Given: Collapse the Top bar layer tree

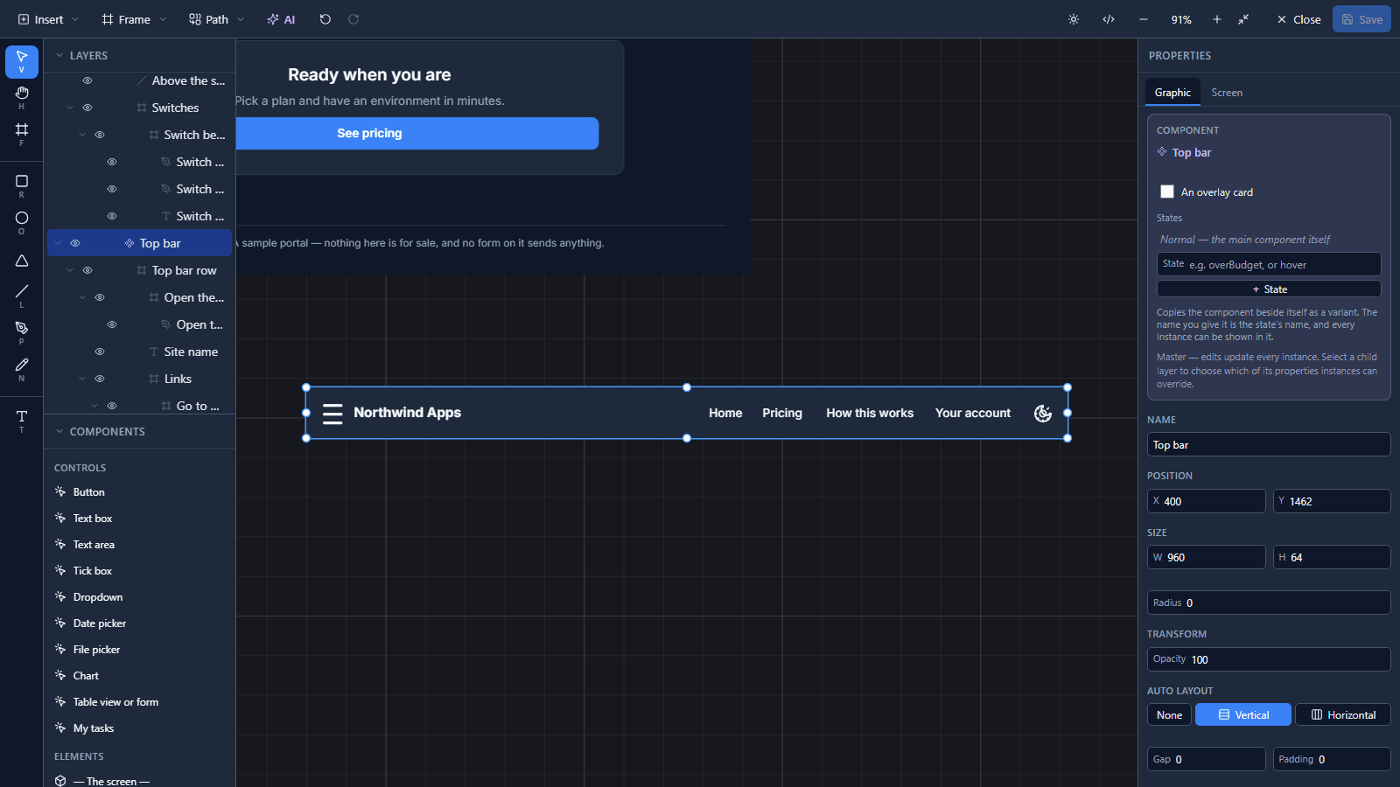Looking at the screenshot, I should tap(58, 243).
